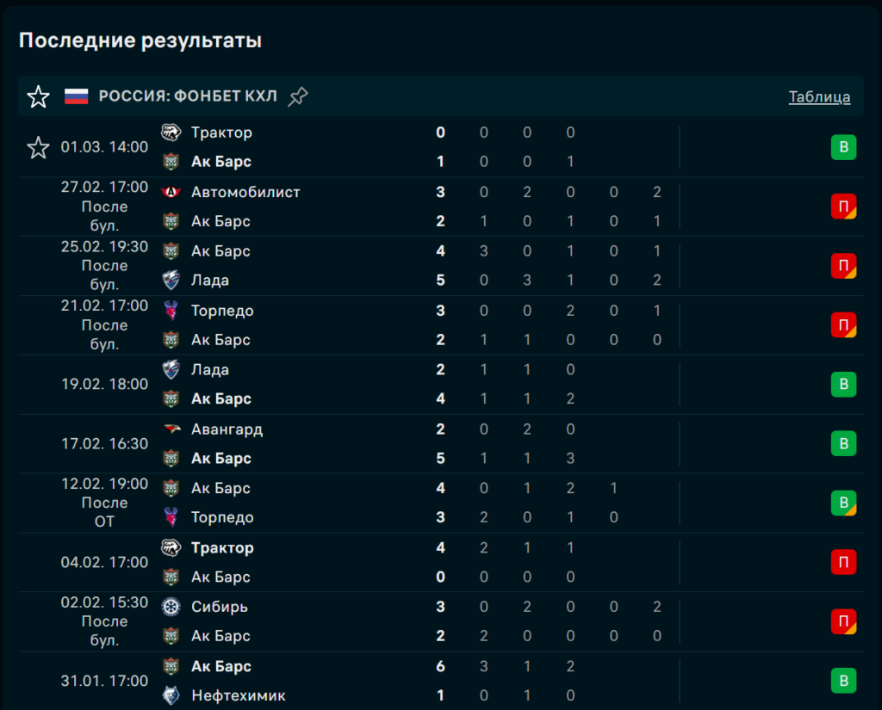
Task: Click Ак Барс logo in 31.01 match
Action: [x=171, y=666]
